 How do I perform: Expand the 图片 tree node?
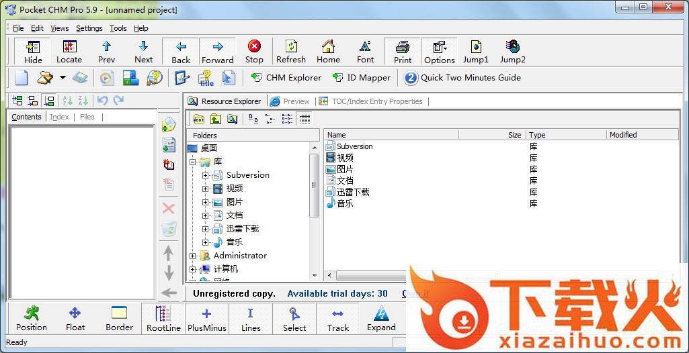pos(205,202)
